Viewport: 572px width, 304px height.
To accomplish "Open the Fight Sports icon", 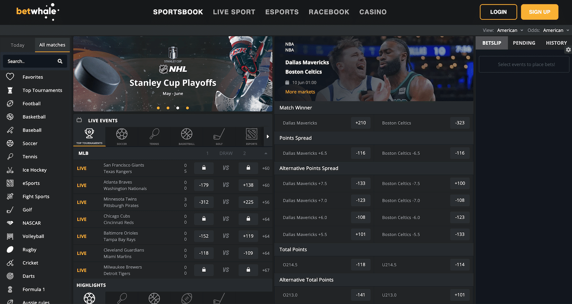I will click(10, 197).
